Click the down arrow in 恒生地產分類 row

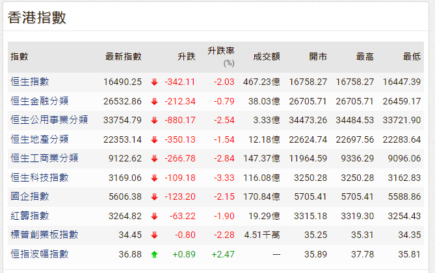coord(154,139)
